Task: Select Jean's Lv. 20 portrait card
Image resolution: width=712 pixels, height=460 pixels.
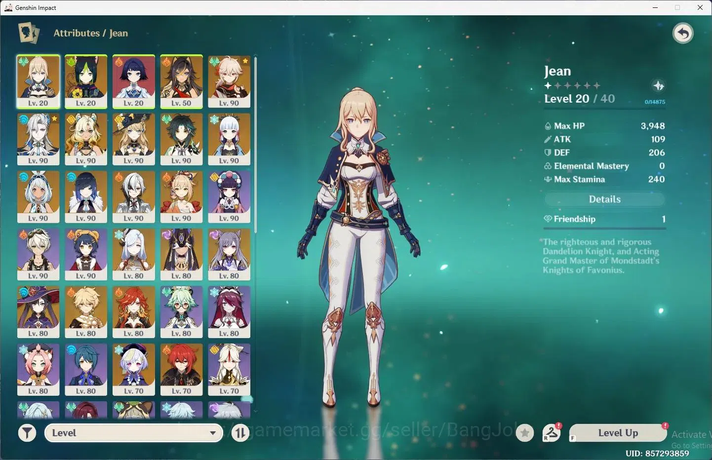Action: pos(38,81)
